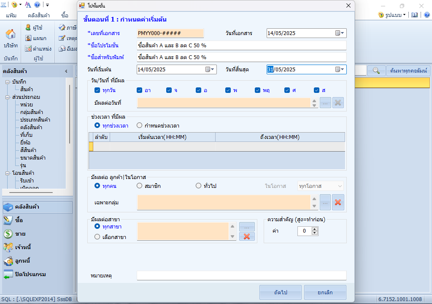The width and height of the screenshot is (432, 304).
Task: Click the หมายเหตุ input field
Action: (x=241, y=276)
